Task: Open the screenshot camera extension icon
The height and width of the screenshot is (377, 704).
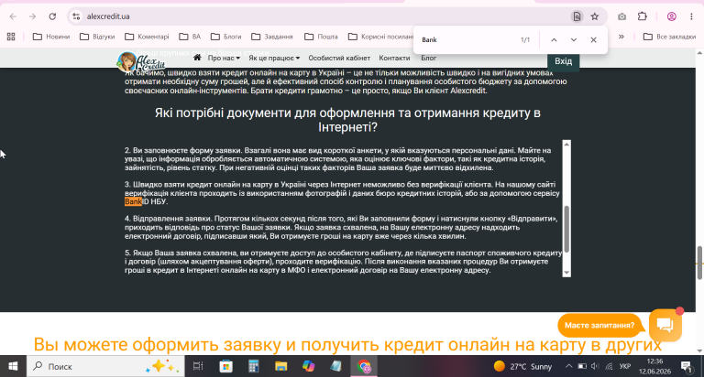Action: click(621, 16)
